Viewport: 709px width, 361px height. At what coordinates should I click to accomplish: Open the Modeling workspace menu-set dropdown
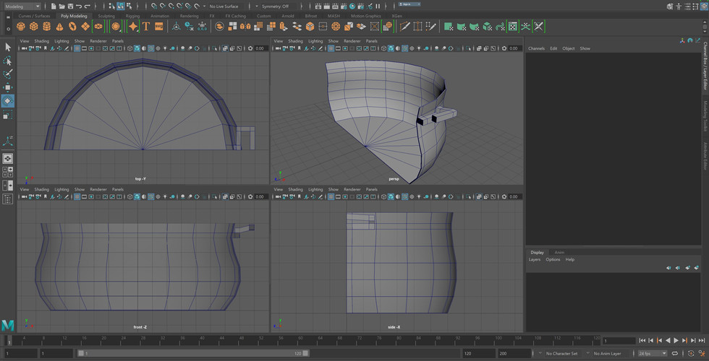23,6
